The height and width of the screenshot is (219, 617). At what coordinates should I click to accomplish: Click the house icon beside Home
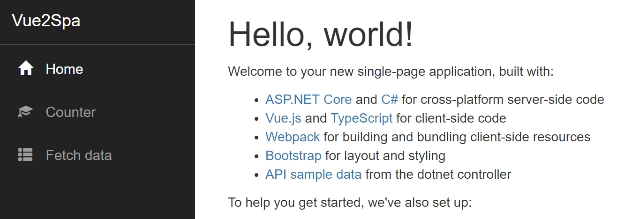tap(26, 69)
